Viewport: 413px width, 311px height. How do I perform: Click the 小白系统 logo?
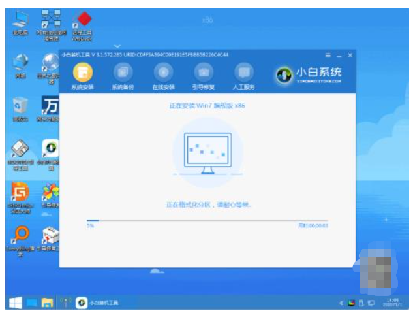pos(309,75)
